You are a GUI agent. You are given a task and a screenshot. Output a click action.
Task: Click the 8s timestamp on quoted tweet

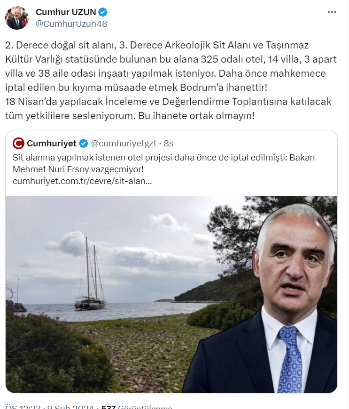168,144
